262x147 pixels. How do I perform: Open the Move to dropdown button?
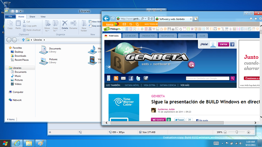point(47,26)
